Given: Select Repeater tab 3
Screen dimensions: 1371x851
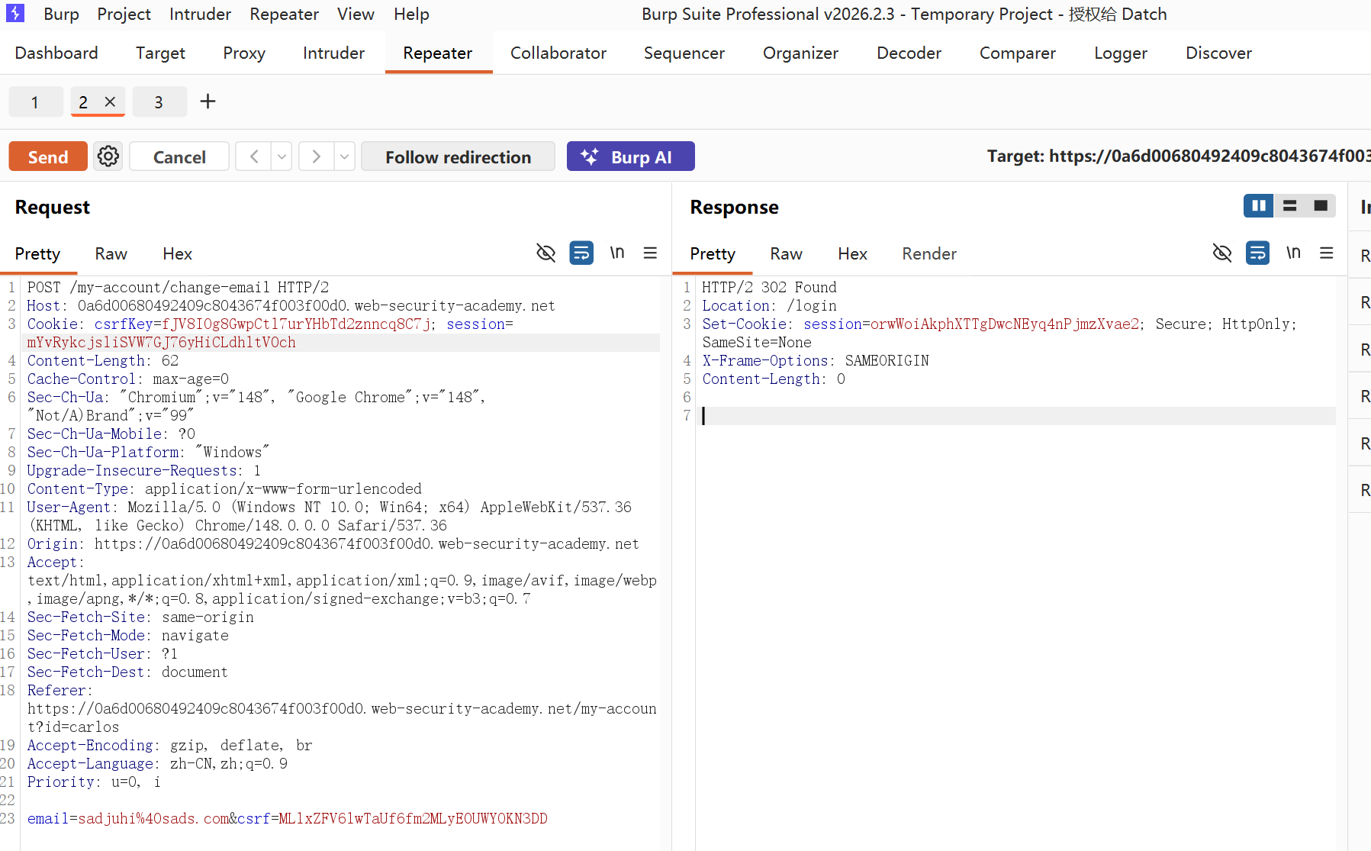Looking at the screenshot, I should [x=159, y=102].
